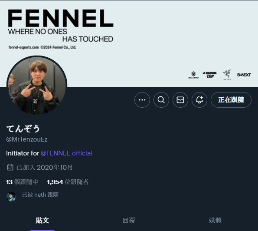The image size is (258, 231).
Task: Open the round profile avatar photo
Action: (x=37, y=86)
